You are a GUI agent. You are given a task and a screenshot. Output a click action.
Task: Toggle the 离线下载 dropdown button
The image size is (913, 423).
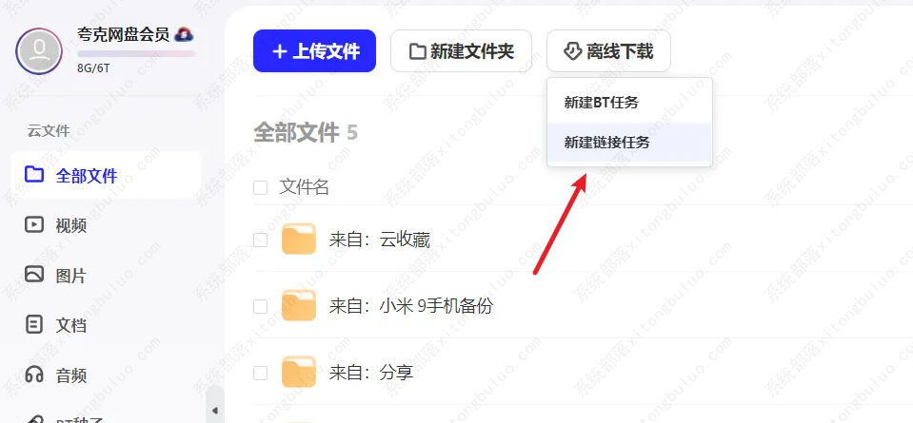pyautogui.click(x=608, y=51)
